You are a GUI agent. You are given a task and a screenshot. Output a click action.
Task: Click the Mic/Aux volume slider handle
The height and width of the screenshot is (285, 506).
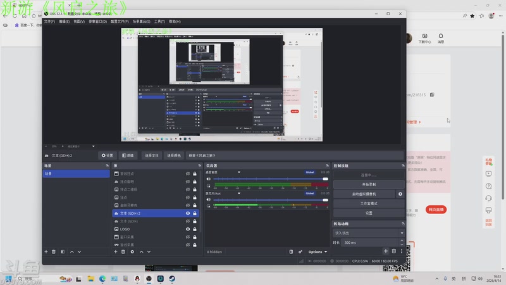point(325,200)
